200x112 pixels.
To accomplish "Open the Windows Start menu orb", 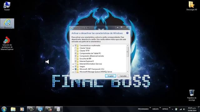I will (4, 109).
